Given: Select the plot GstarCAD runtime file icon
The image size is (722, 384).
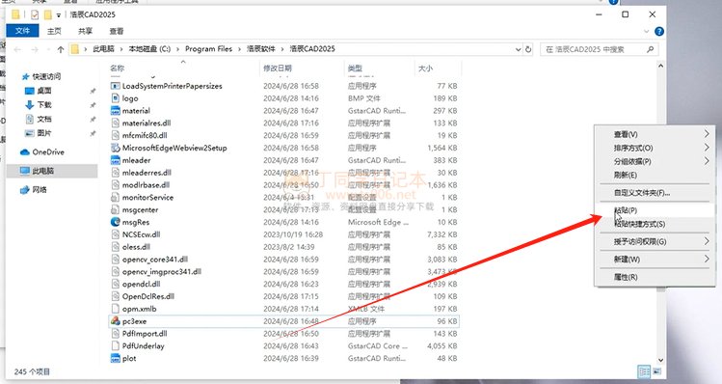Looking at the screenshot, I should pos(115,358).
